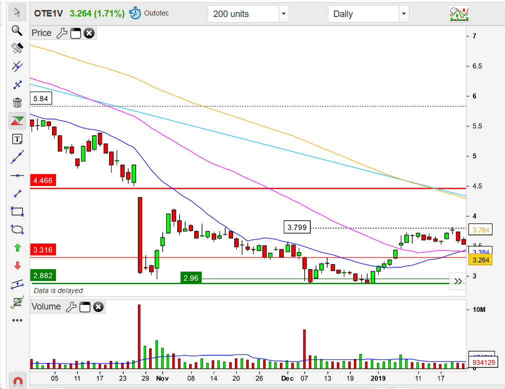Click the indicators chart icon top right
The width and height of the screenshot is (505, 389).
point(458,14)
